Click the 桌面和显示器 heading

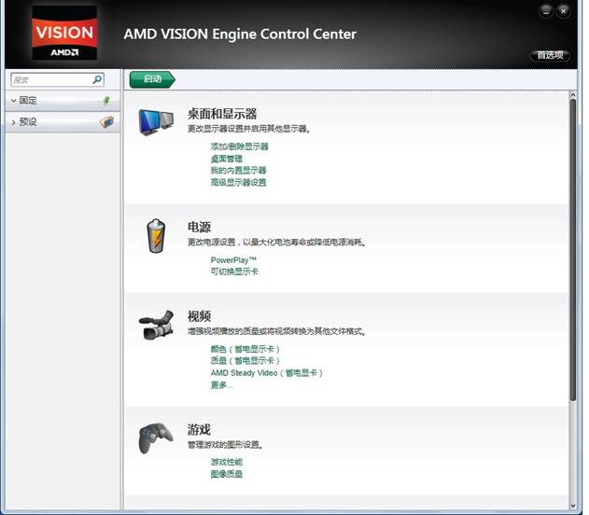[x=222, y=114]
